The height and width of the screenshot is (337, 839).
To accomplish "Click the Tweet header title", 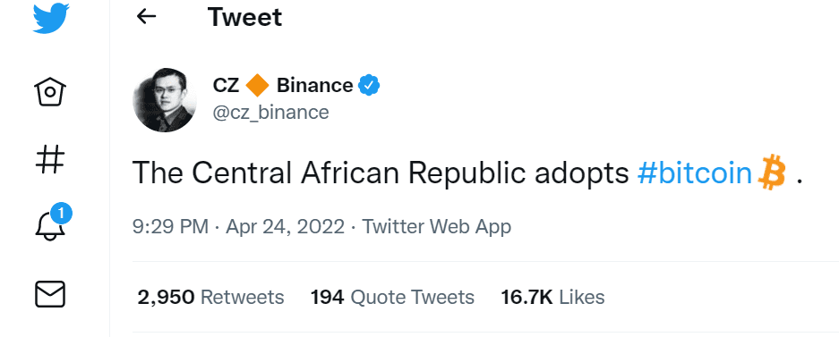I will tap(244, 17).
